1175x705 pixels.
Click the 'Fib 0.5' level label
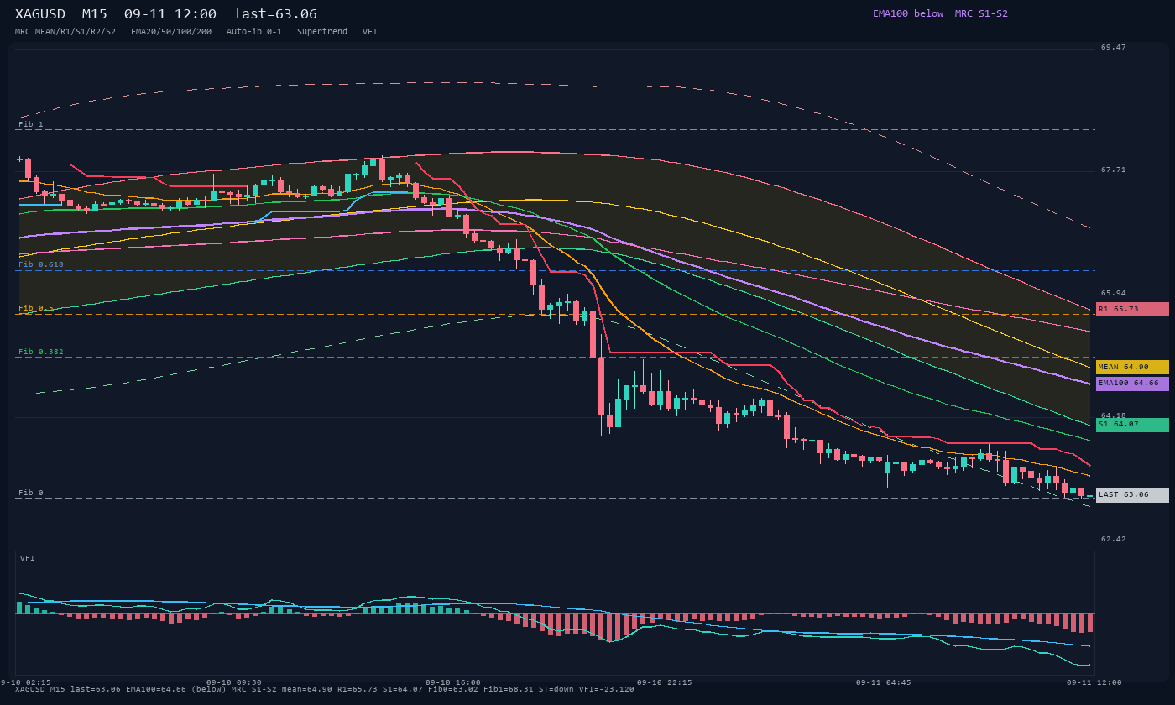coord(36,308)
